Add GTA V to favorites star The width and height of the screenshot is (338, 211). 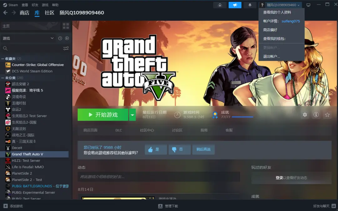point(327,115)
